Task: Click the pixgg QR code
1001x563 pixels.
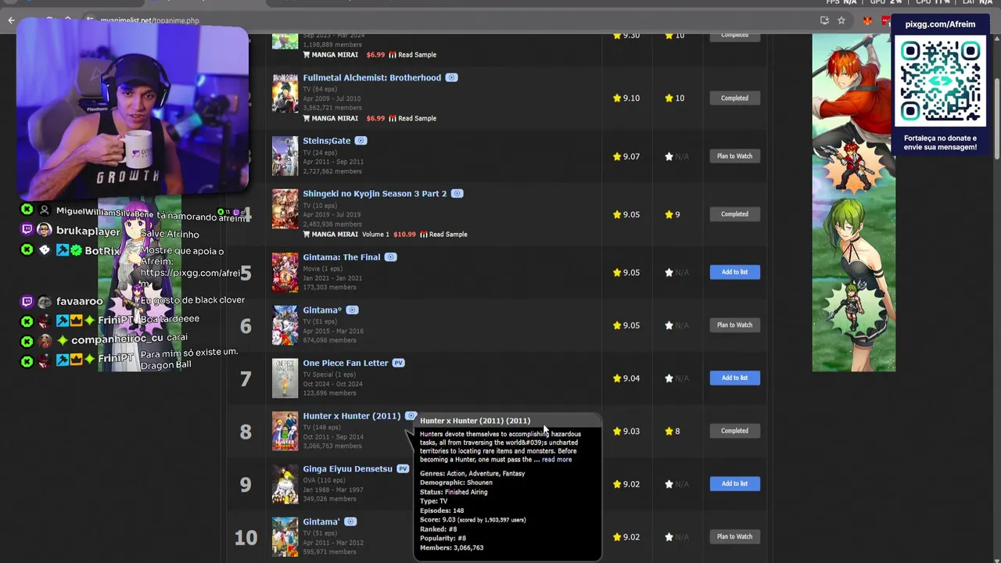Action: pos(940,82)
